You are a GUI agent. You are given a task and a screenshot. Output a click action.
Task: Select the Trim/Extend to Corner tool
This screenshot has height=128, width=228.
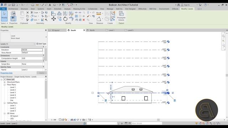pos(71,19)
